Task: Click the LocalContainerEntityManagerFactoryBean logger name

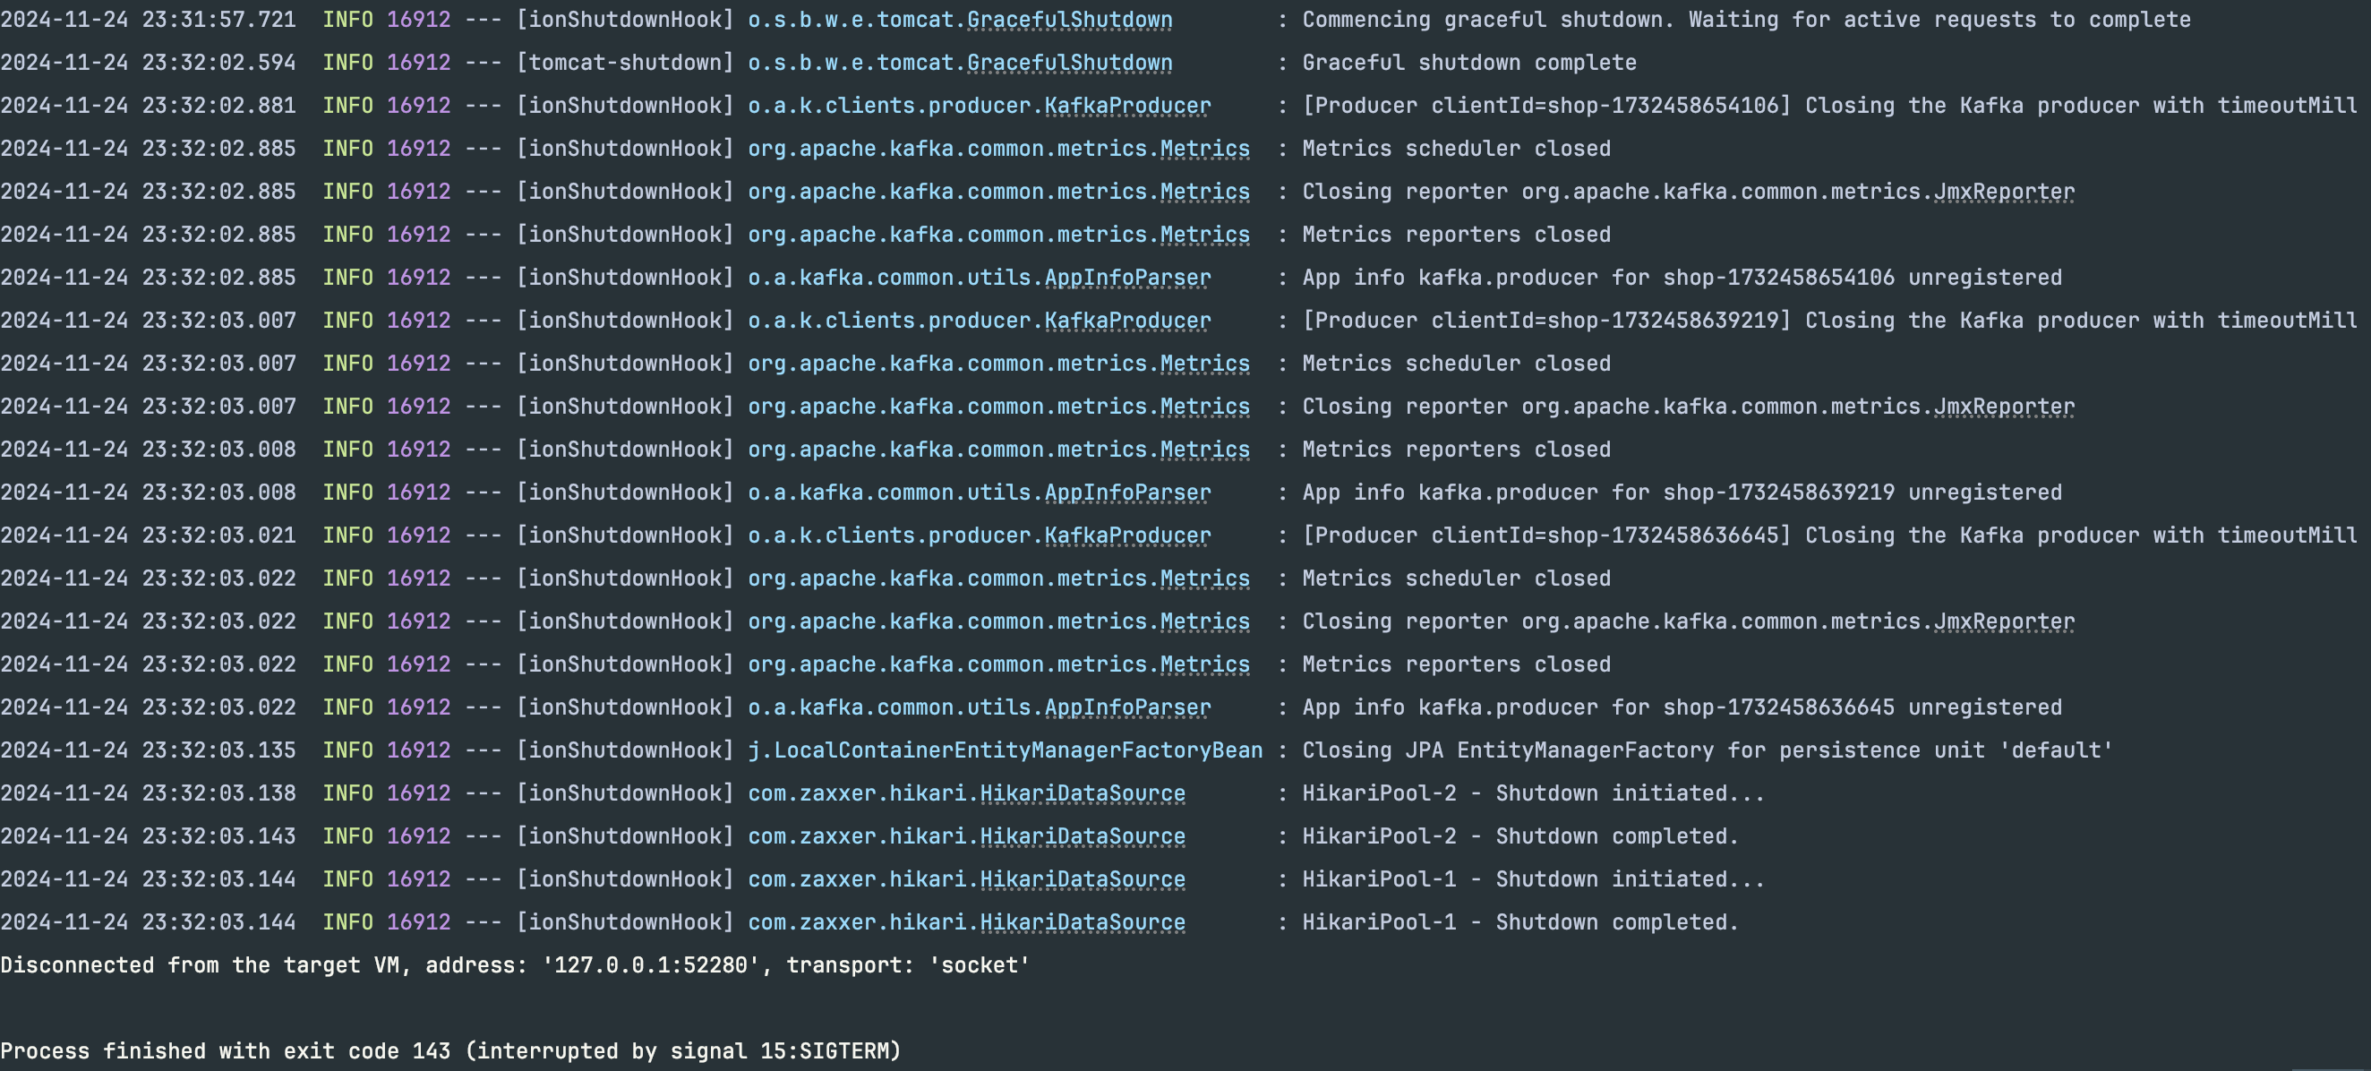Action: pos(1006,750)
